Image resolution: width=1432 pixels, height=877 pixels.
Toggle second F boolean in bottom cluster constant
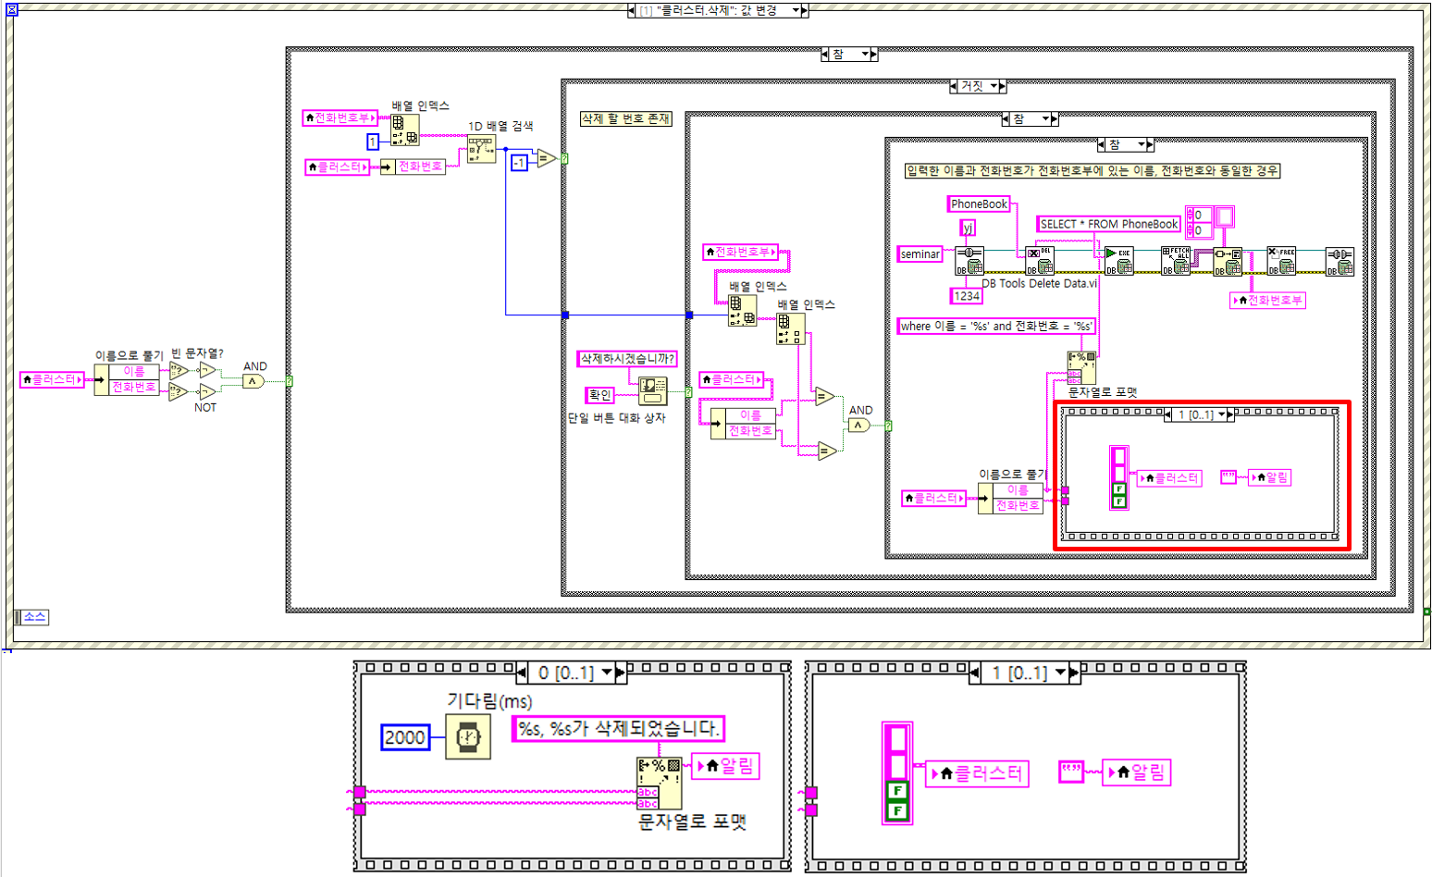897,811
